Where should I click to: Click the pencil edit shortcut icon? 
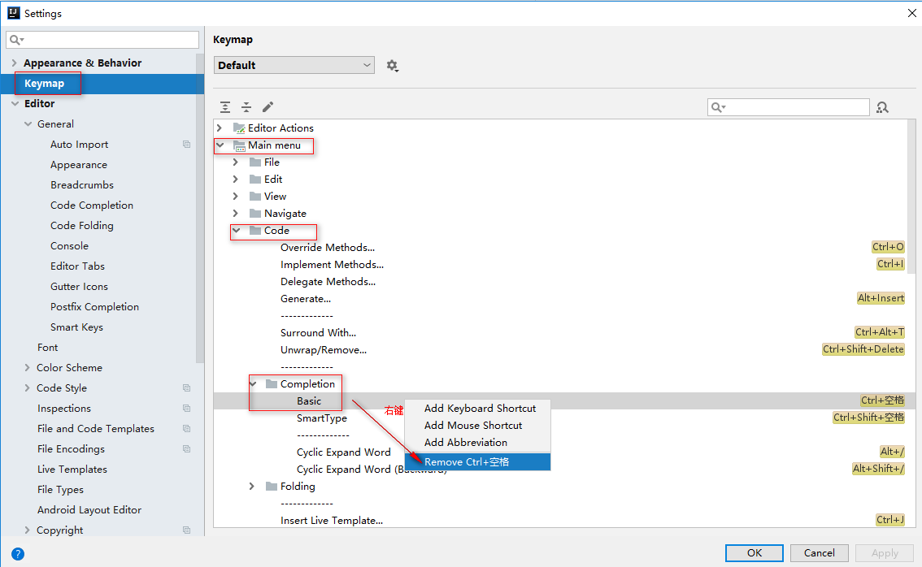267,107
